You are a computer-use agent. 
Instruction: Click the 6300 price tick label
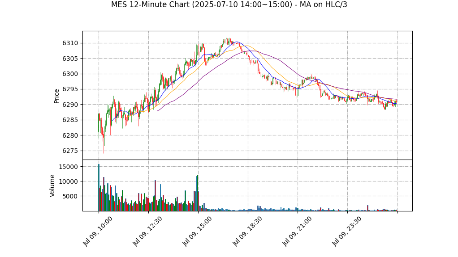70,74
